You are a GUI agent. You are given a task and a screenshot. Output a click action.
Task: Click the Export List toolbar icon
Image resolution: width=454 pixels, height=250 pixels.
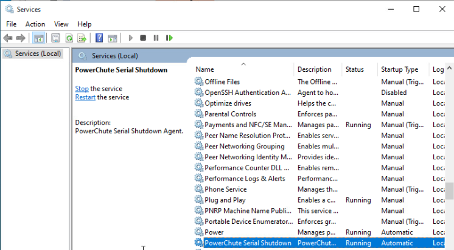[82, 38]
